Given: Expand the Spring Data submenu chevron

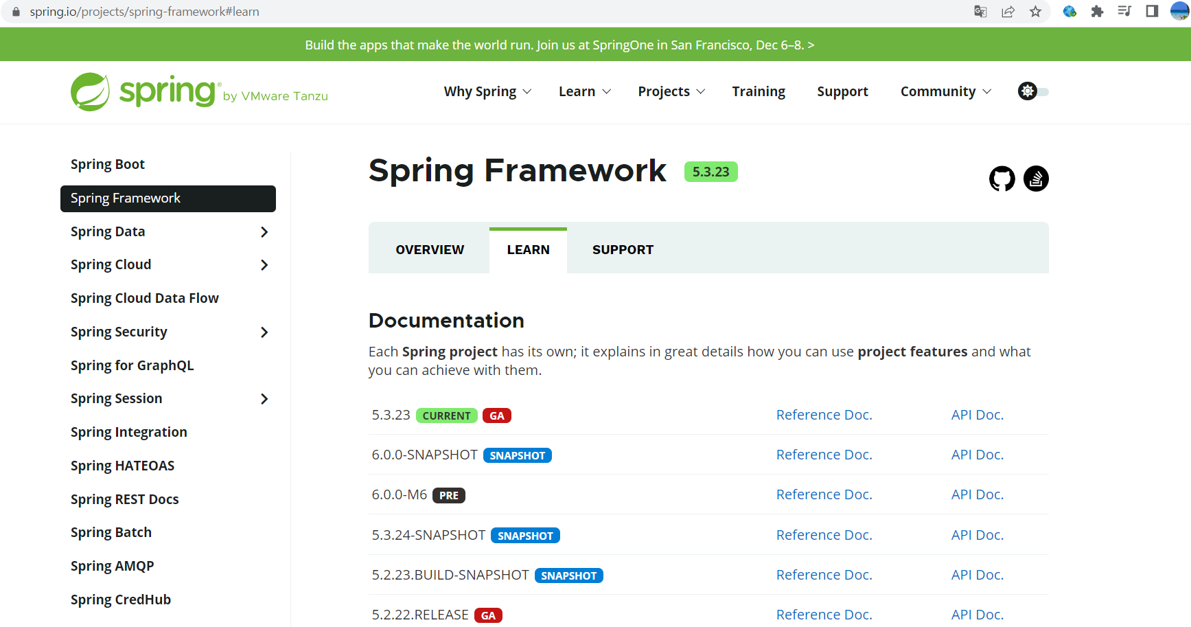Looking at the screenshot, I should [264, 232].
